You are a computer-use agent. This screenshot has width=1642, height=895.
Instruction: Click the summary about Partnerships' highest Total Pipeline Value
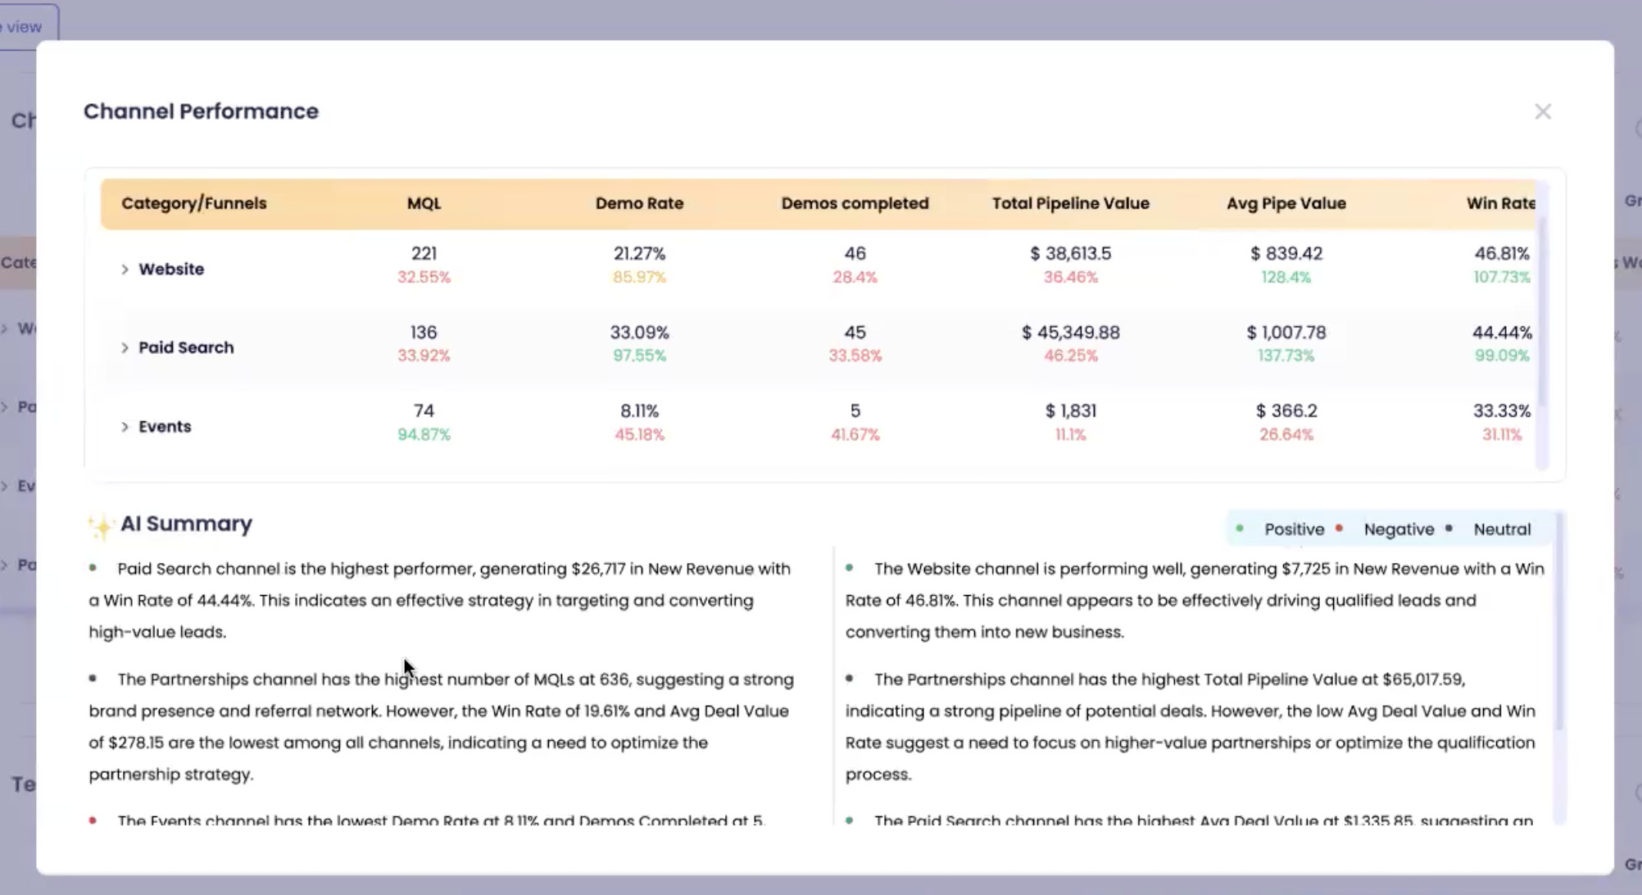[x=1192, y=726]
